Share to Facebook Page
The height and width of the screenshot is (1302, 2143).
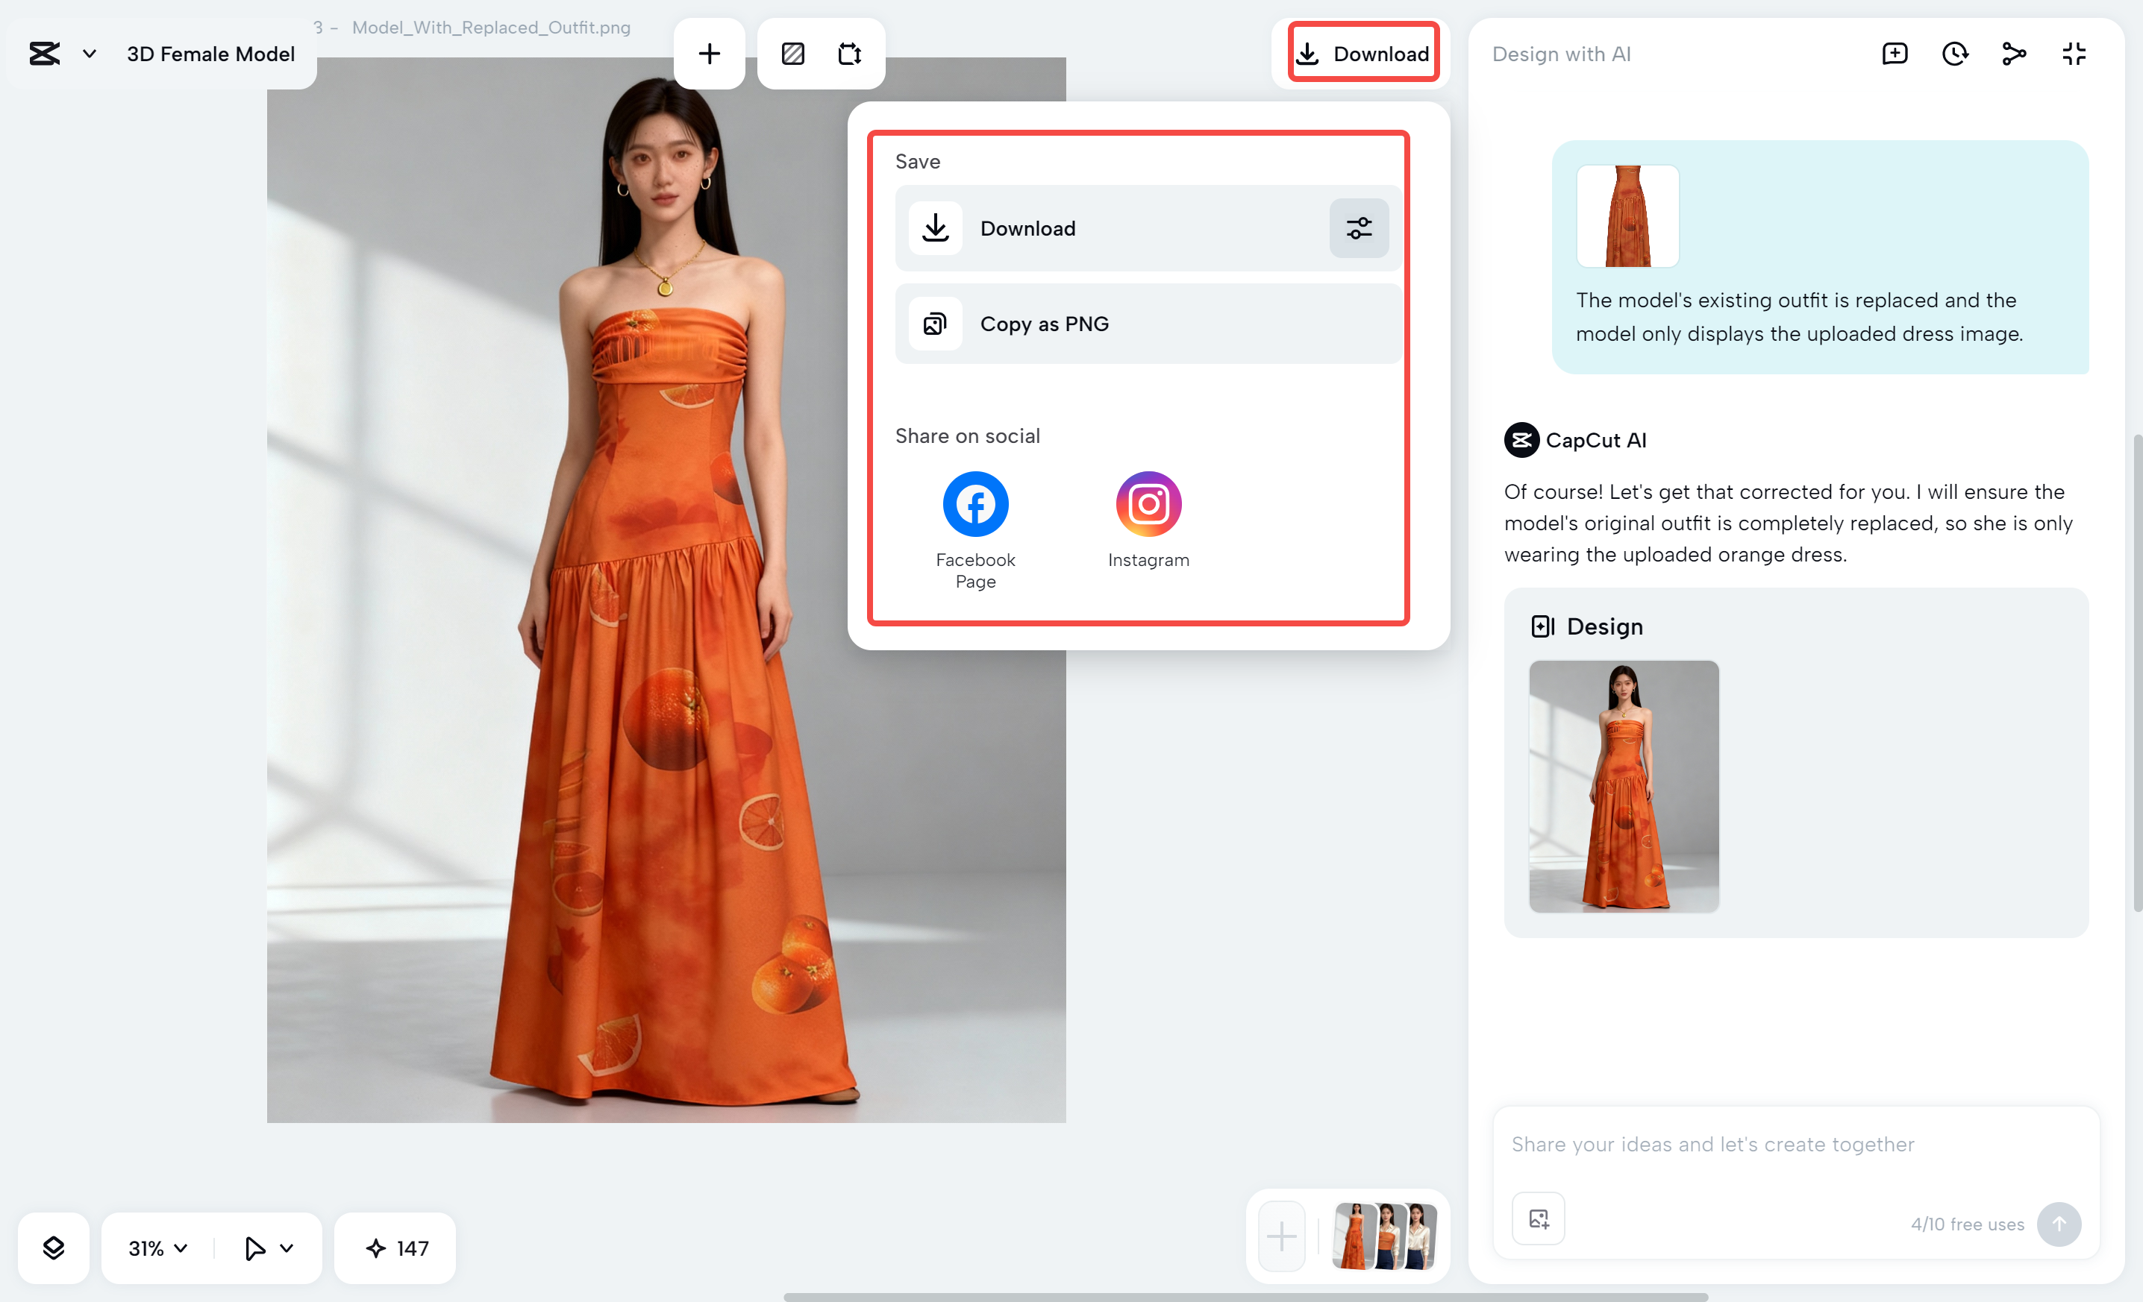(975, 504)
